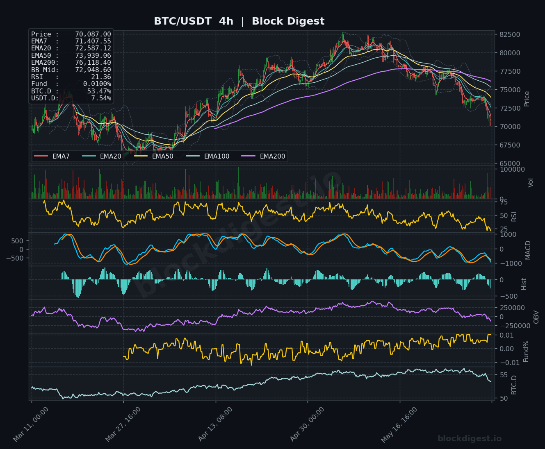Click the 1000 tick on MACD right axis
Image resolution: width=545 pixels, height=449 pixels.
(x=508, y=234)
